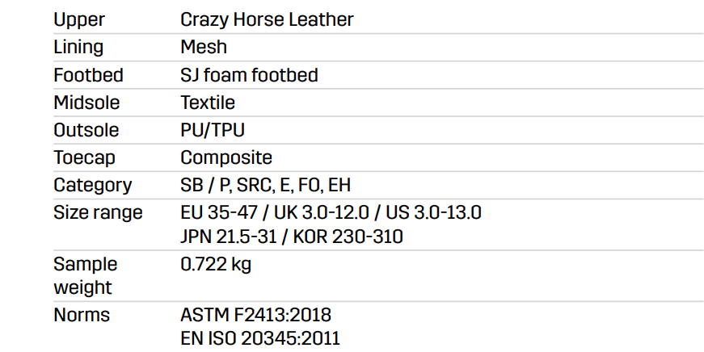Click the "EN ISO 20345:2011" norm

260,337
